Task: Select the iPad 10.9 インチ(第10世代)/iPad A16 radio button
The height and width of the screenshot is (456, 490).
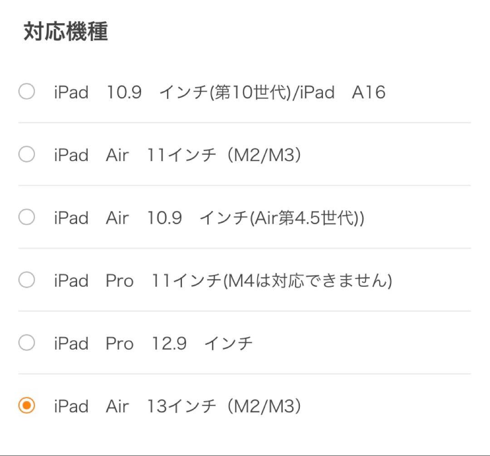Action: (26, 92)
